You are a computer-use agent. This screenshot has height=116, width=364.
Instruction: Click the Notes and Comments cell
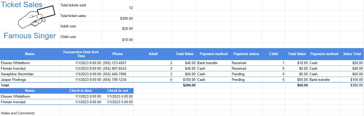tap(18, 113)
